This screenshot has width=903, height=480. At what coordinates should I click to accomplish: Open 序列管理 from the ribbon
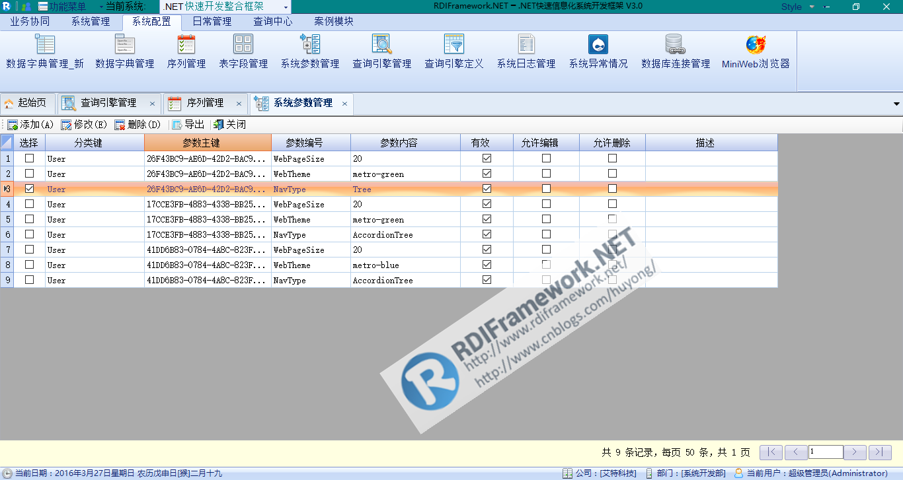coord(186,51)
